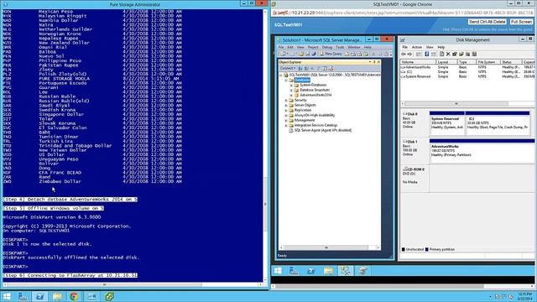This screenshot has width=537, height=302.
Task: Select SQL Server Agent node
Action: [x=322, y=130]
